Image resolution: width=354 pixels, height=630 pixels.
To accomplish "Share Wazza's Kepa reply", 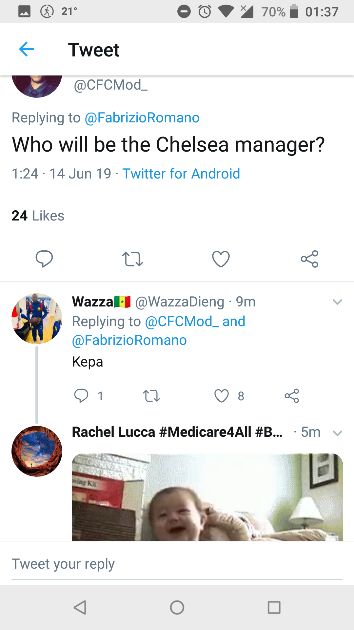I will pyautogui.click(x=292, y=396).
